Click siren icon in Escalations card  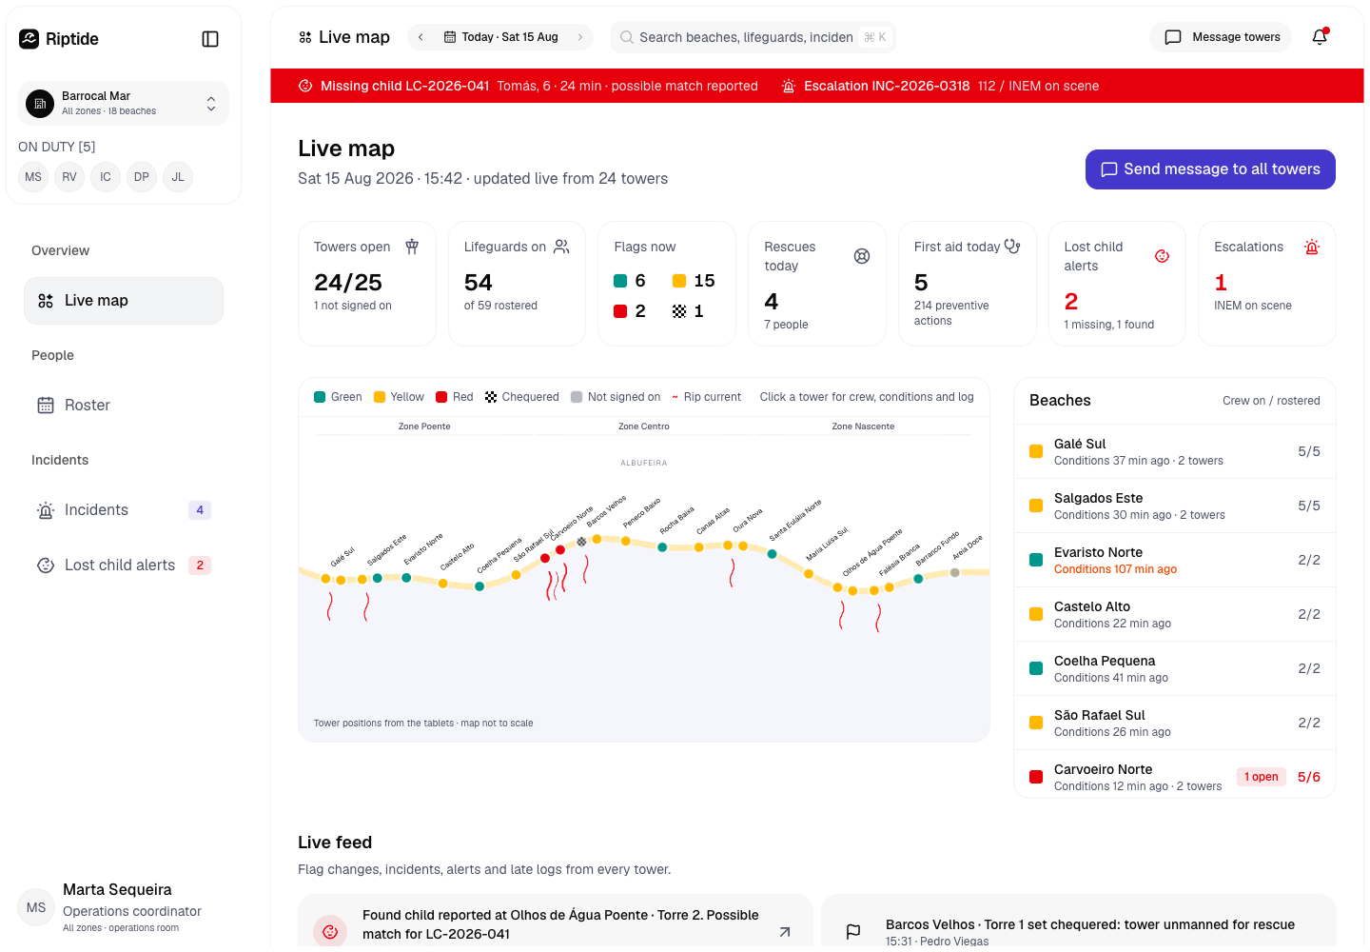click(1312, 248)
